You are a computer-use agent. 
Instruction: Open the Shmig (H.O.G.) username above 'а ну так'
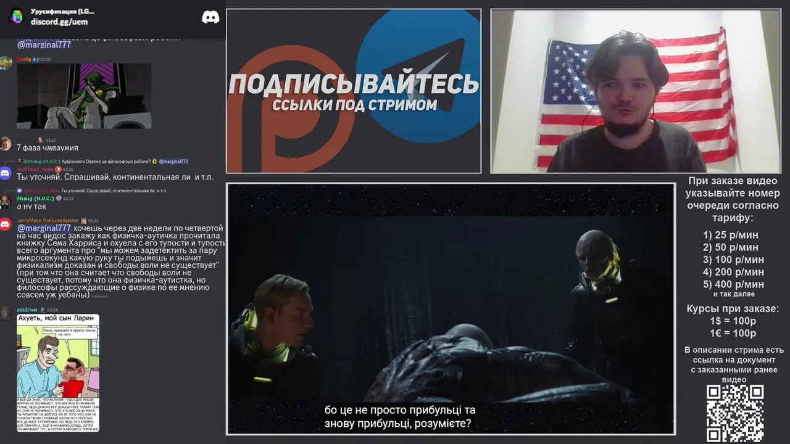click(x=35, y=199)
